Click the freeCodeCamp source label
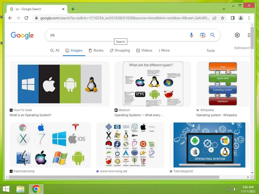259x194 pixels. [x=24, y=171]
